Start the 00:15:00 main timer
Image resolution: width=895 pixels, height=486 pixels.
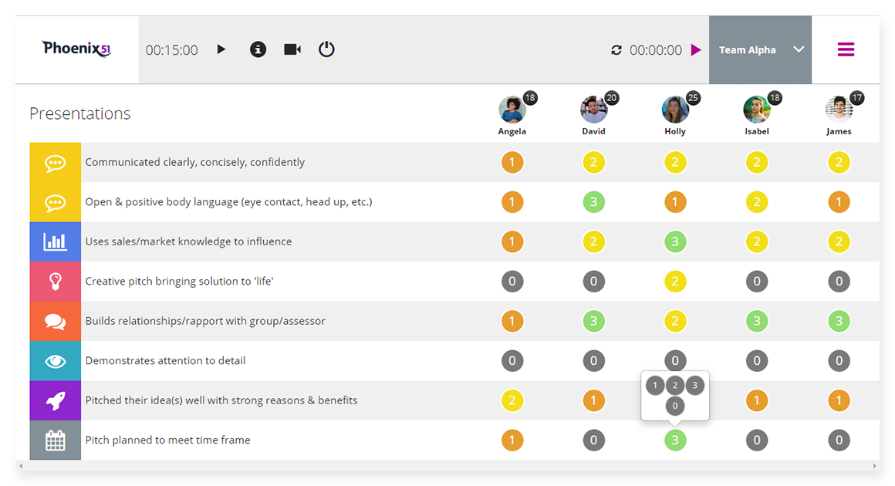[x=221, y=49]
